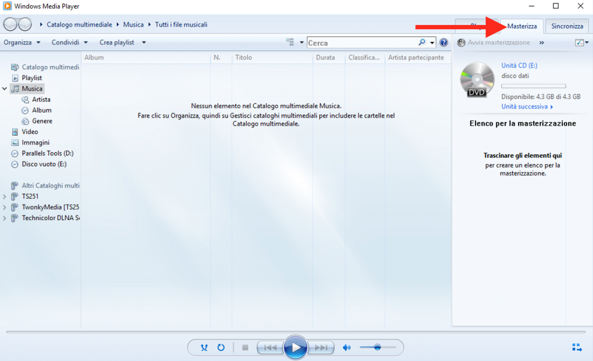Sort by Artista partecipante column header
593x361 pixels.
(x=417, y=57)
